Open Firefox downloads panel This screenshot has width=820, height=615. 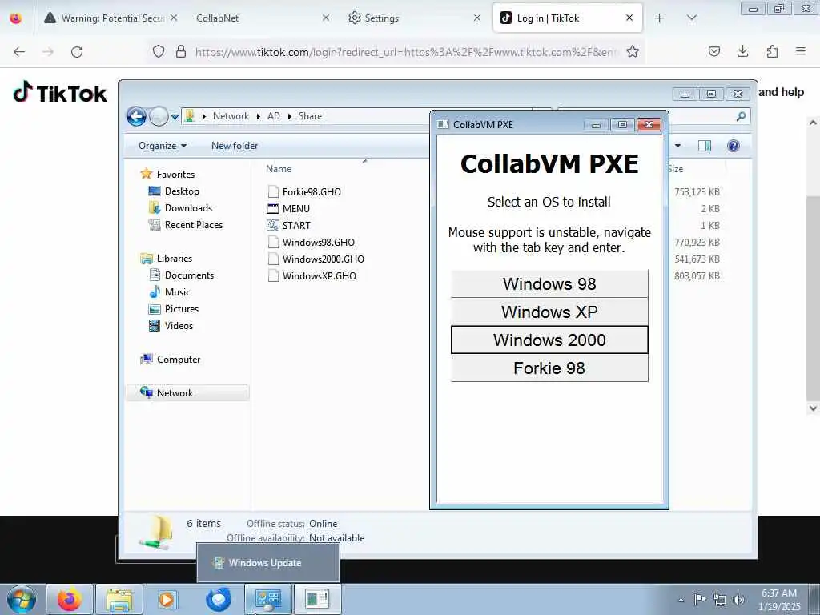742,51
